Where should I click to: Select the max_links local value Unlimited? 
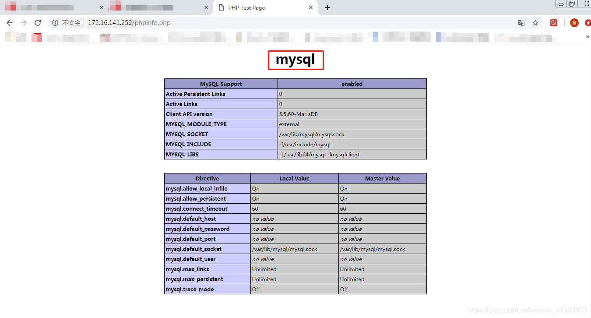tap(264, 269)
